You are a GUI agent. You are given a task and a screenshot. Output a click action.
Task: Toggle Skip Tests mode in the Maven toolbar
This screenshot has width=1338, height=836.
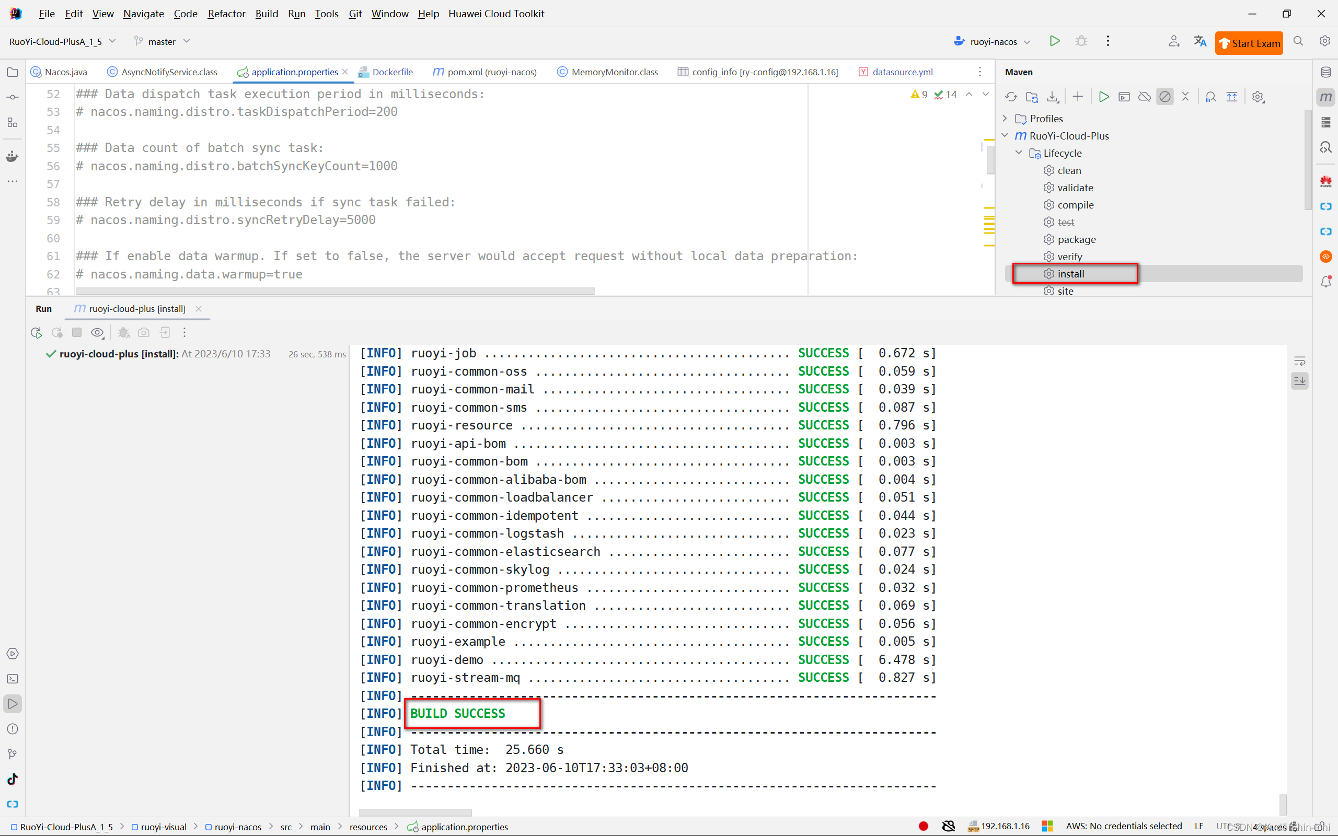(1165, 97)
